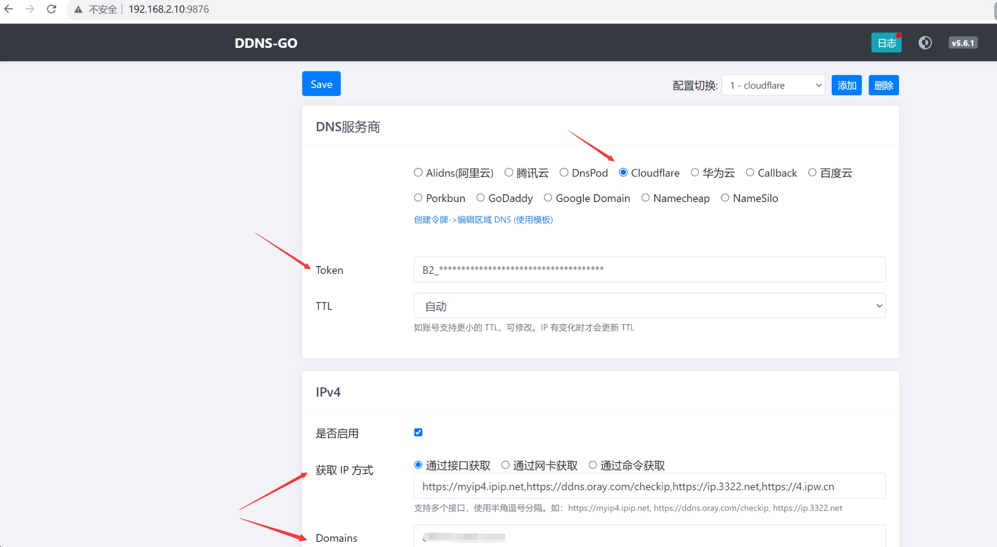Click the Domains text area
The image size is (997, 547).
[649, 536]
